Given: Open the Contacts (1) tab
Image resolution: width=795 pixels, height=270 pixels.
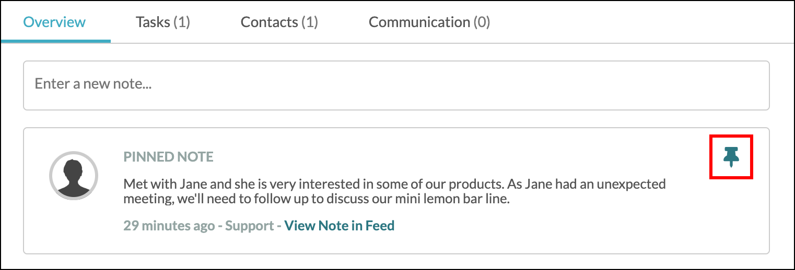Looking at the screenshot, I should click(x=279, y=22).
